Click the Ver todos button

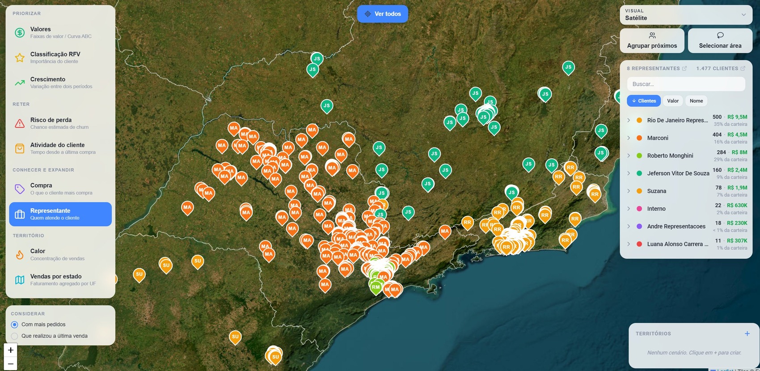383,14
